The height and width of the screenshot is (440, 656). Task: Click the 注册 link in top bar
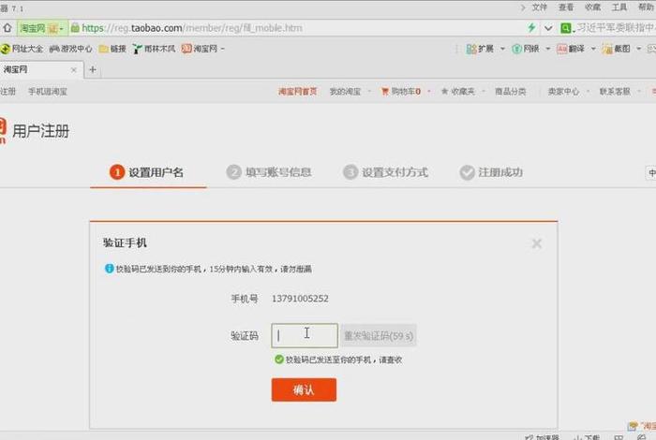click(x=7, y=92)
